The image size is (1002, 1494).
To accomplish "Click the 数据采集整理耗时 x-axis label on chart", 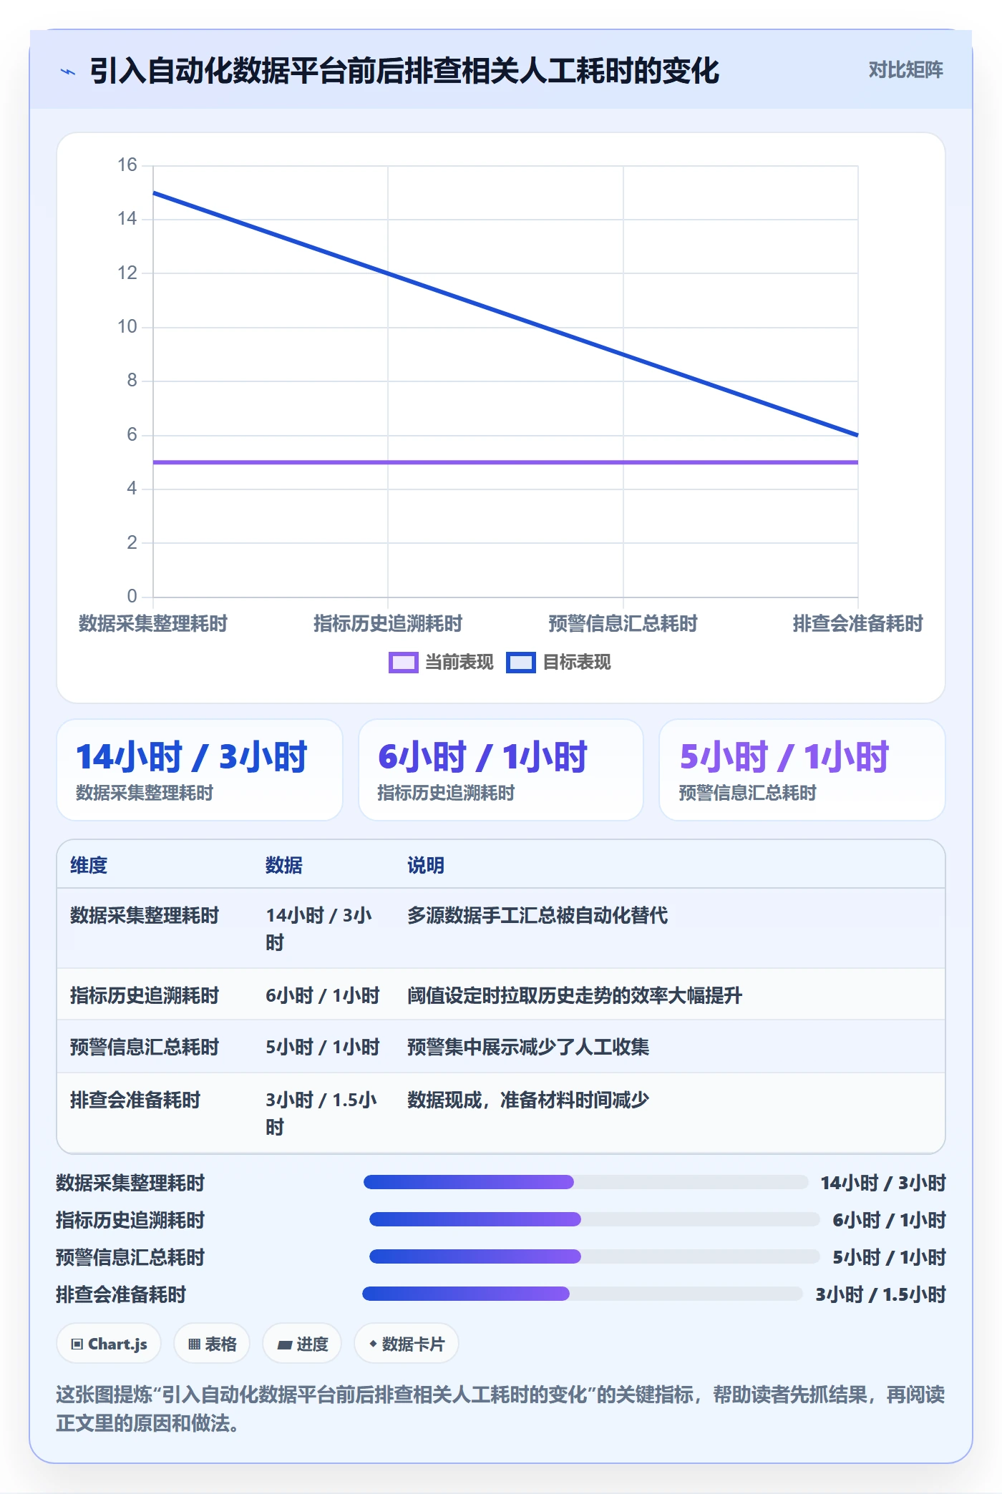I will coord(152,623).
